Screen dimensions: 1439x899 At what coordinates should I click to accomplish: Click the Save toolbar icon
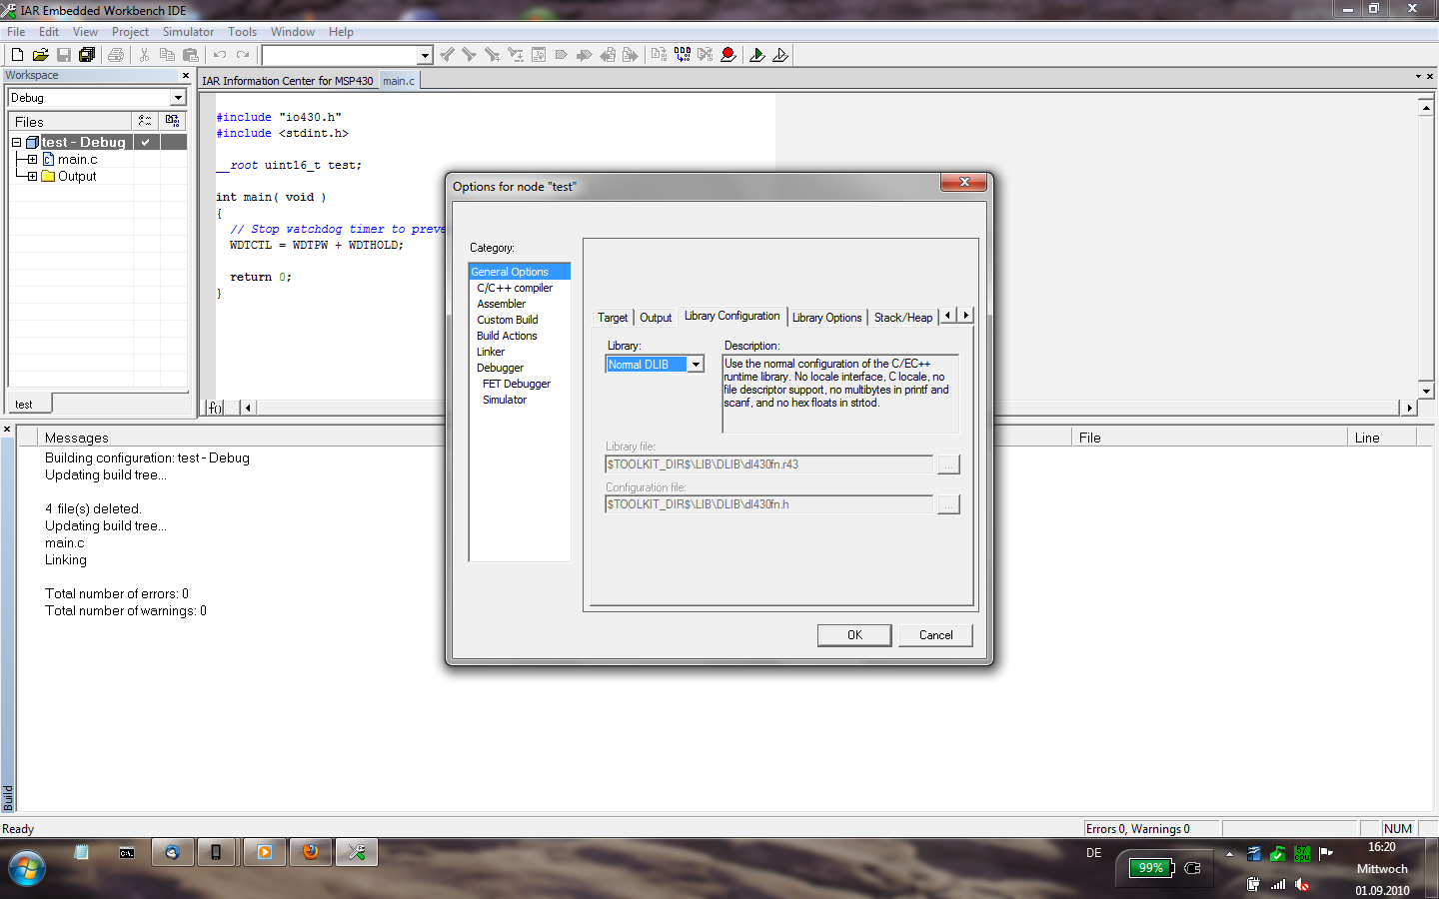pos(64,55)
